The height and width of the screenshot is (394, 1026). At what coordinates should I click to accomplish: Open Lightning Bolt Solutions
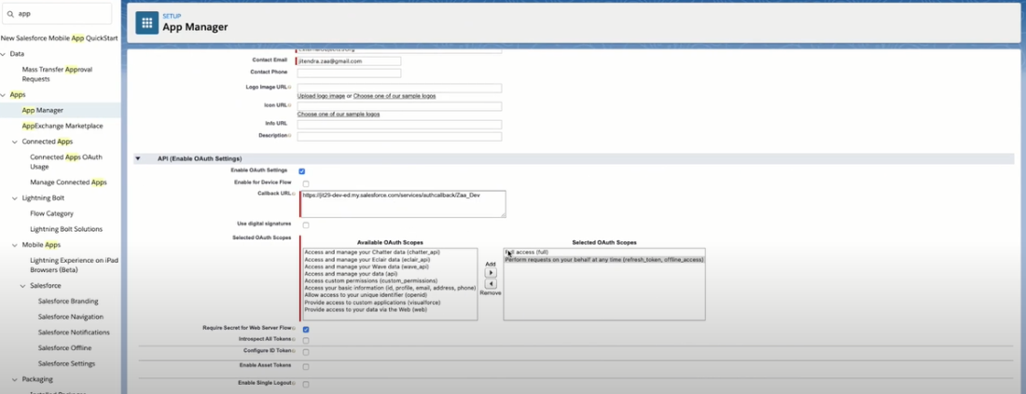point(66,229)
